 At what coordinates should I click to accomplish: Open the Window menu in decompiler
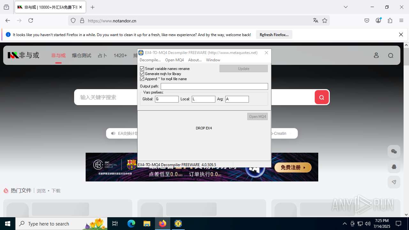[x=213, y=60]
